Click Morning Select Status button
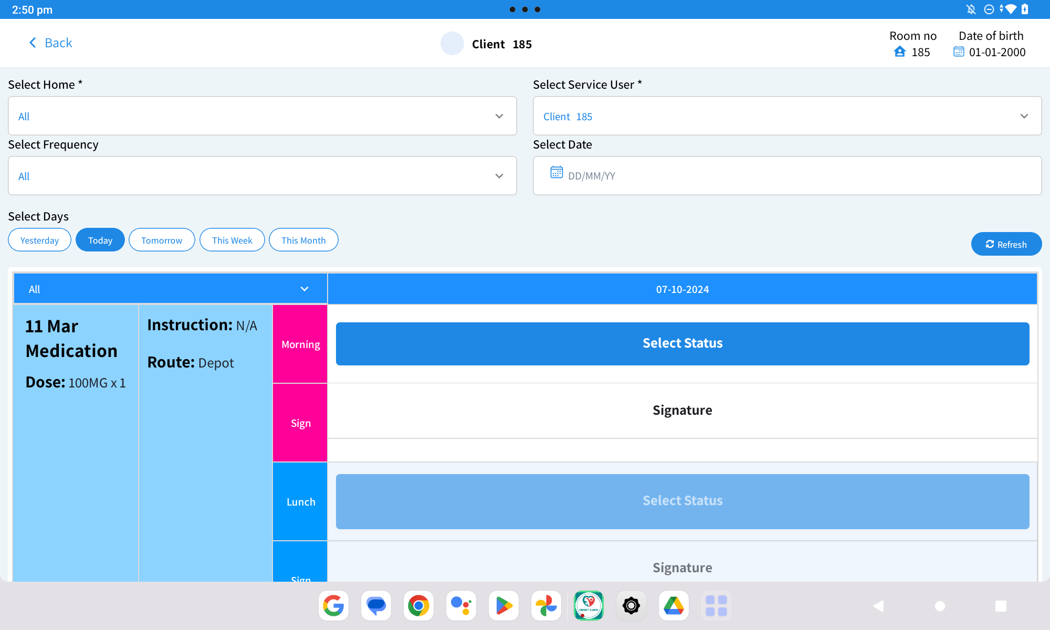 pos(682,344)
